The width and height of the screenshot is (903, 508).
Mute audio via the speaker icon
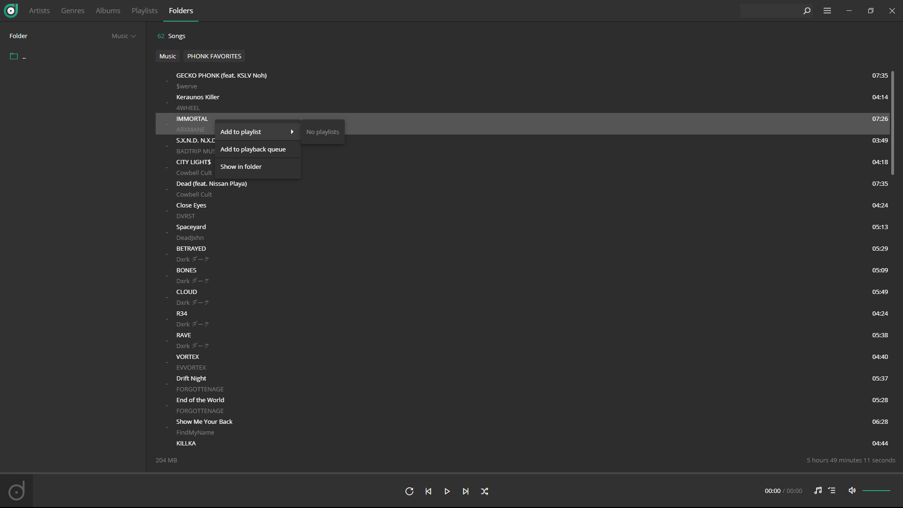tap(852, 491)
